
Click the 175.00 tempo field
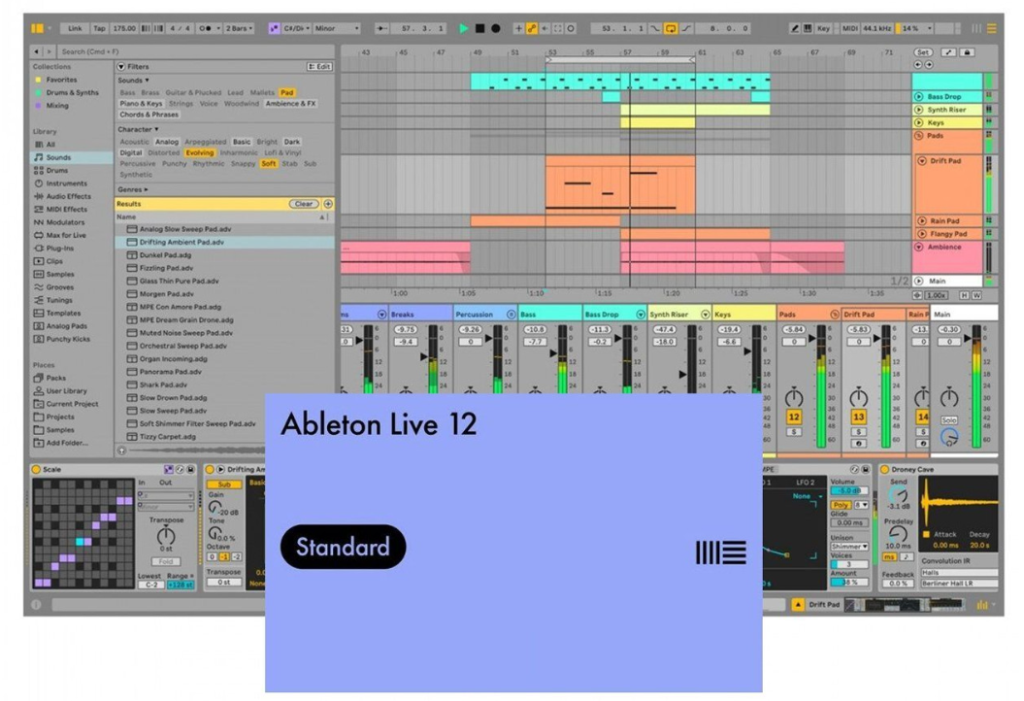coord(124,29)
